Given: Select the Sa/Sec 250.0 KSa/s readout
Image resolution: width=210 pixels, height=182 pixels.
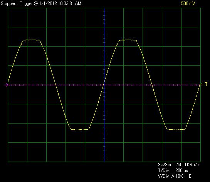Looking at the screenshot, I should coord(178,165).
